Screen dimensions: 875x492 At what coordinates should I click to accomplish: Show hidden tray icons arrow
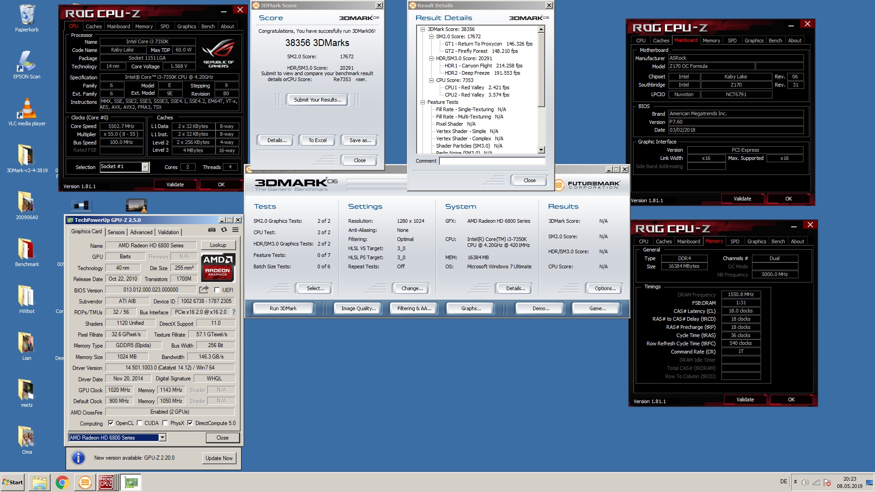click(x=795, y=482)
